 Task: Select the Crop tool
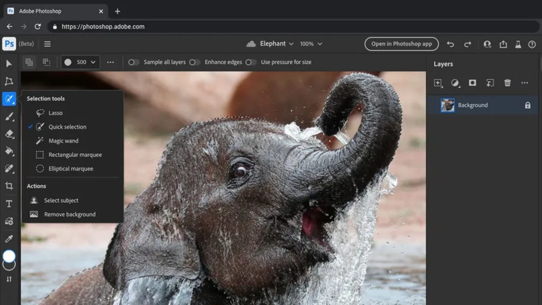coord(9,186)
